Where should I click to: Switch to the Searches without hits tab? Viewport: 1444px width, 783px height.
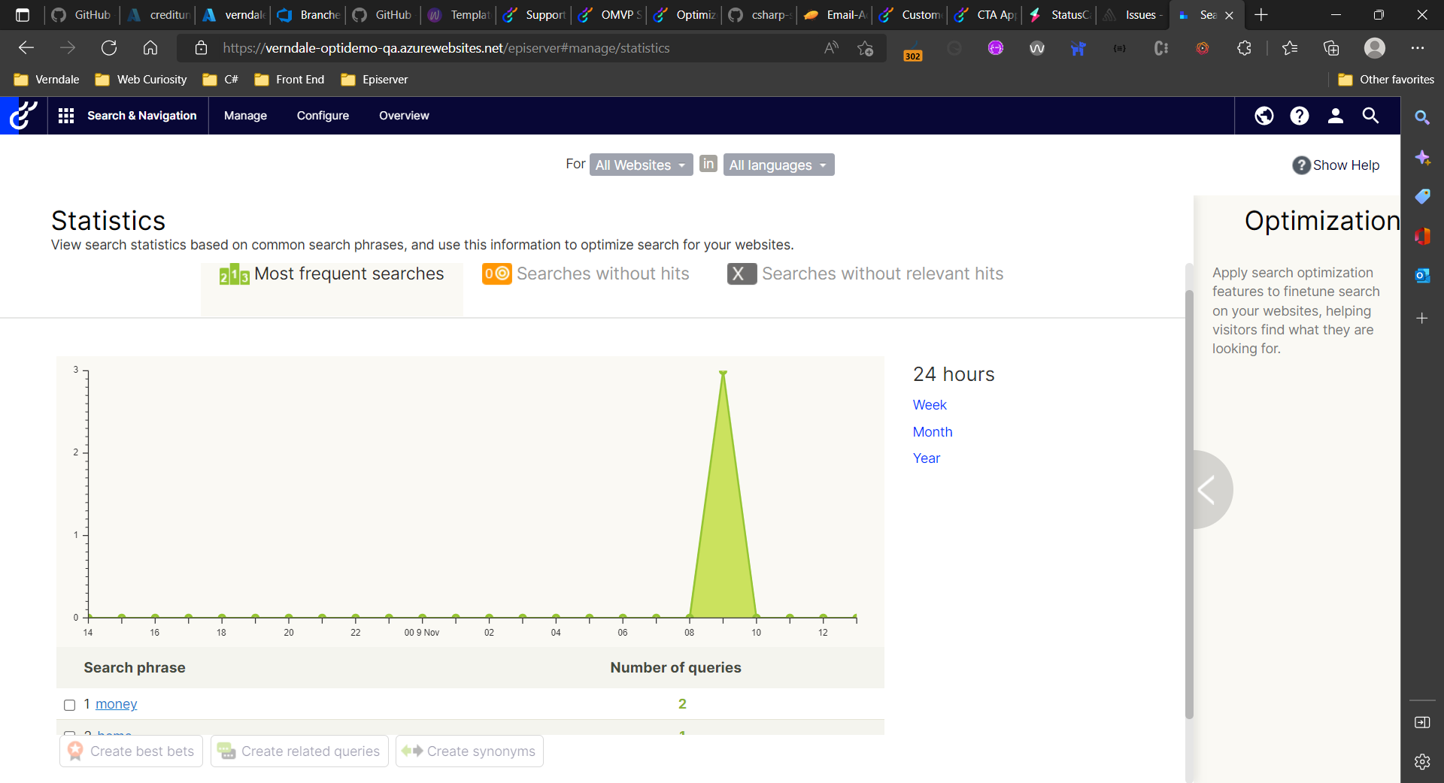pyautogui.click(x=602, y=274)
